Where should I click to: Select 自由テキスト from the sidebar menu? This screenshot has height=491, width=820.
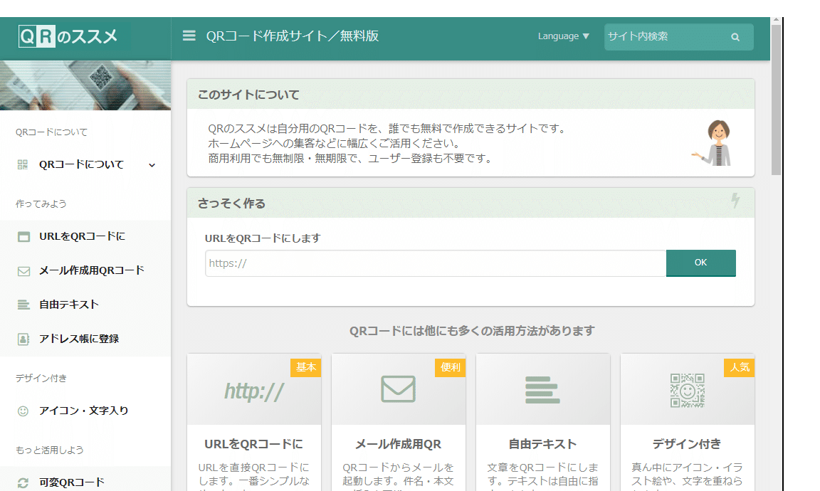tap(64, 304)
